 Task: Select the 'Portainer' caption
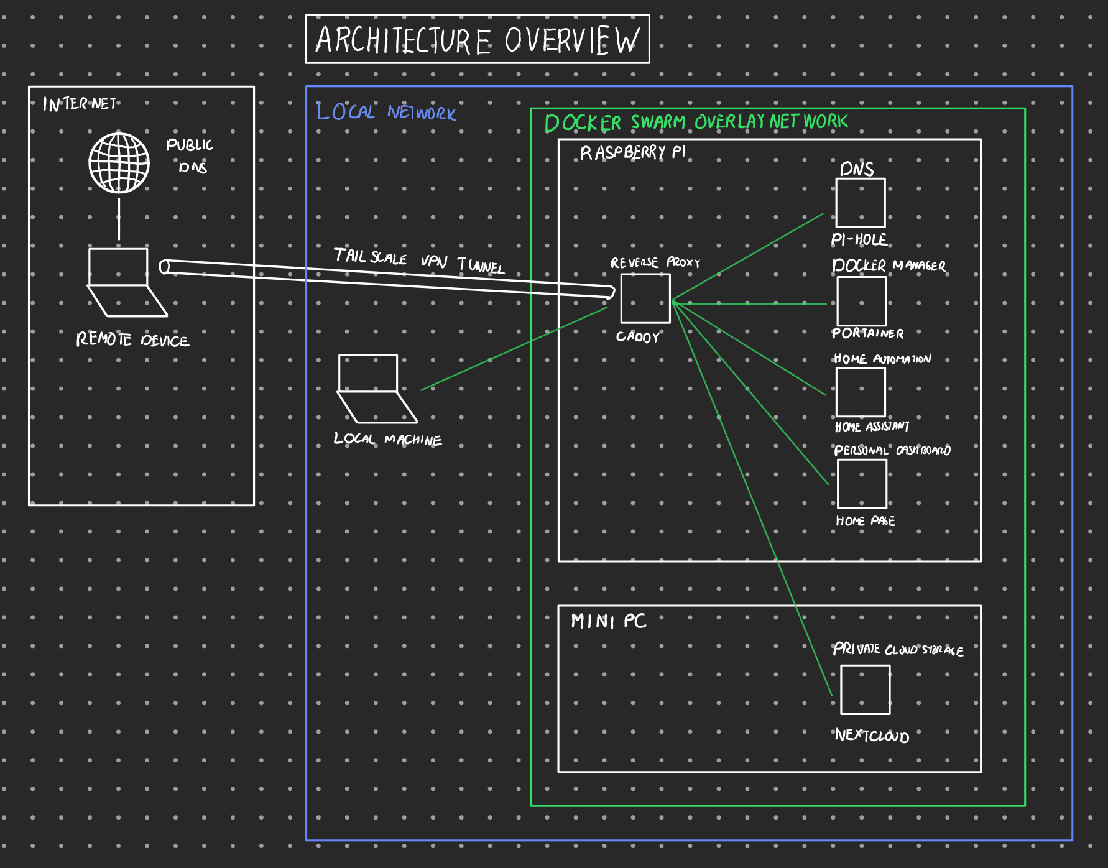868,333
